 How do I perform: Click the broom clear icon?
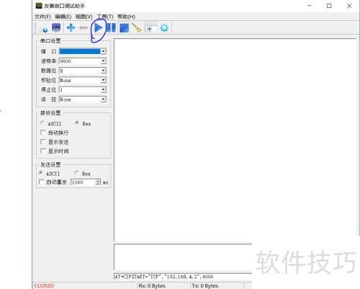point(137,28)
